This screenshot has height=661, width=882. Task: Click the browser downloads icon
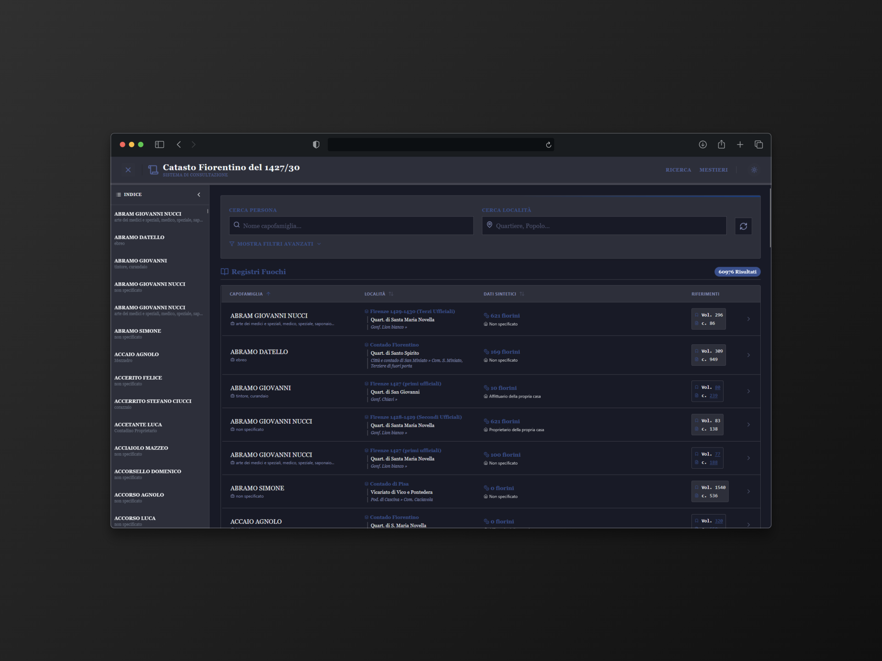(702, 145)
